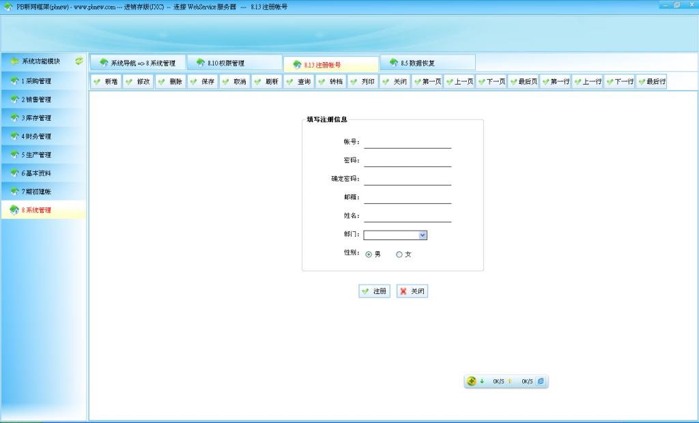Open the 部门 dropdown list
Image resolution: width=699 pixels, height=423 pixels.
click(423, 235)
